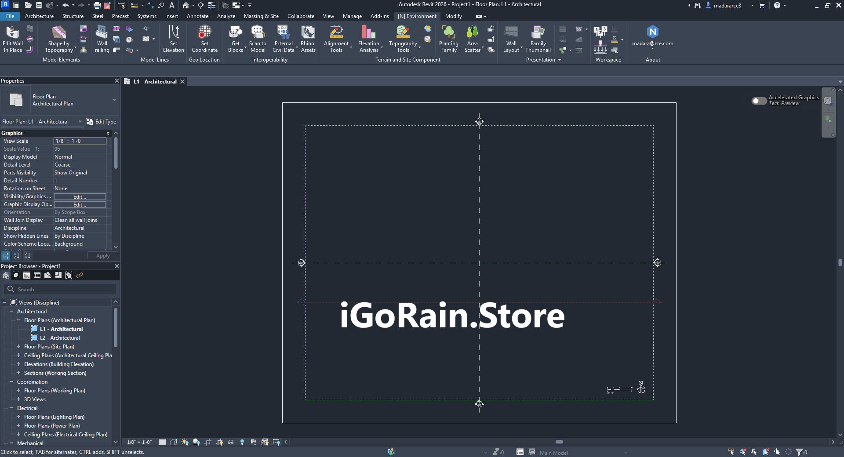Toggle Accelerated Graphics Tech Preview switch
Screen dimensions: 844x457
click(x=759, y=101)
